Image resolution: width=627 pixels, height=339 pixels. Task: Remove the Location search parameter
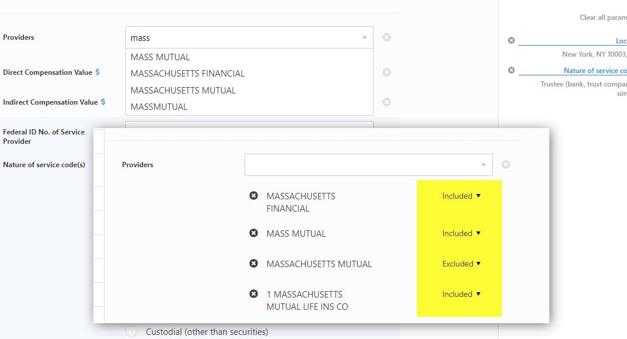511,41
